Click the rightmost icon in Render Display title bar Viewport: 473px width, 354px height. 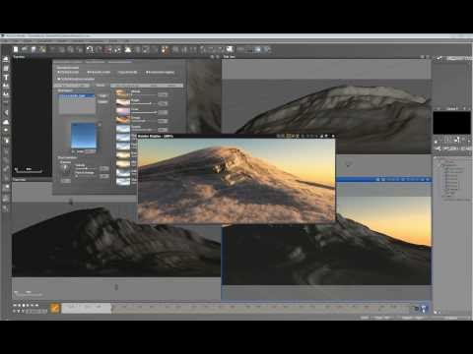pos(332,136)
